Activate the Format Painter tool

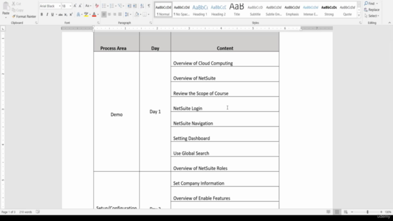pos(24,17)
